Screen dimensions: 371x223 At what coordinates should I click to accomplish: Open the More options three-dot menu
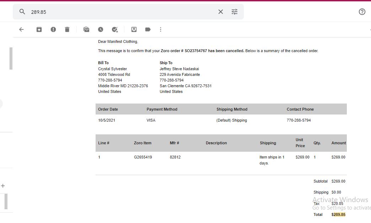[x=161, y=29]
